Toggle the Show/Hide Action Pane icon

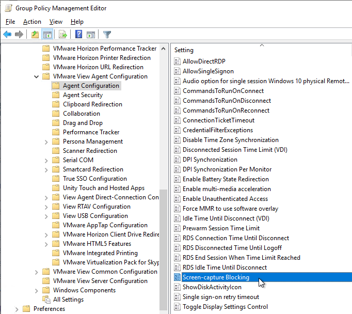pyautogui.click(x=91, y=35)
